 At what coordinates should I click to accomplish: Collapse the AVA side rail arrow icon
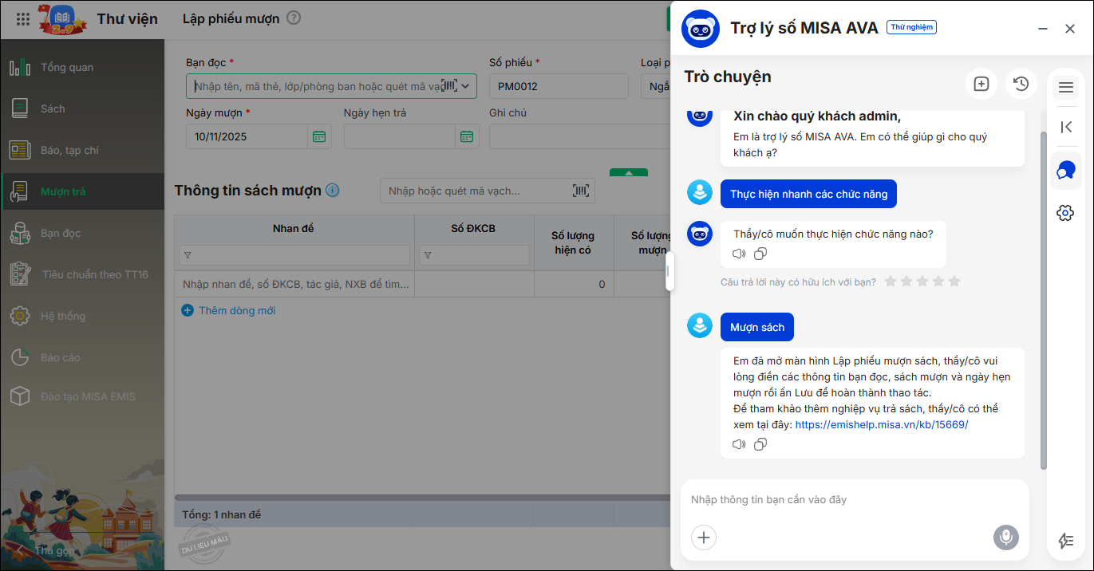point(1066,127)
